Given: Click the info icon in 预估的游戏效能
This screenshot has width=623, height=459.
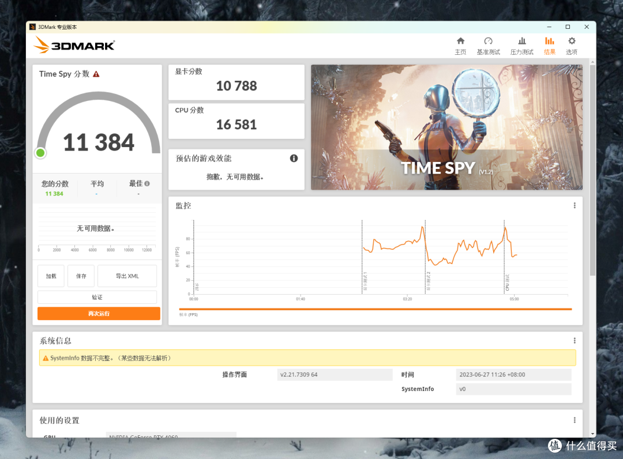Looking at the screenshot, I should point(294,159).
